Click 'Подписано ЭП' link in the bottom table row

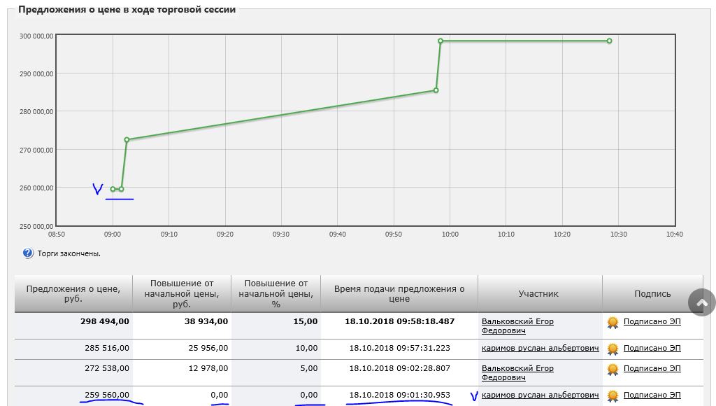click(x=652, y=395)
